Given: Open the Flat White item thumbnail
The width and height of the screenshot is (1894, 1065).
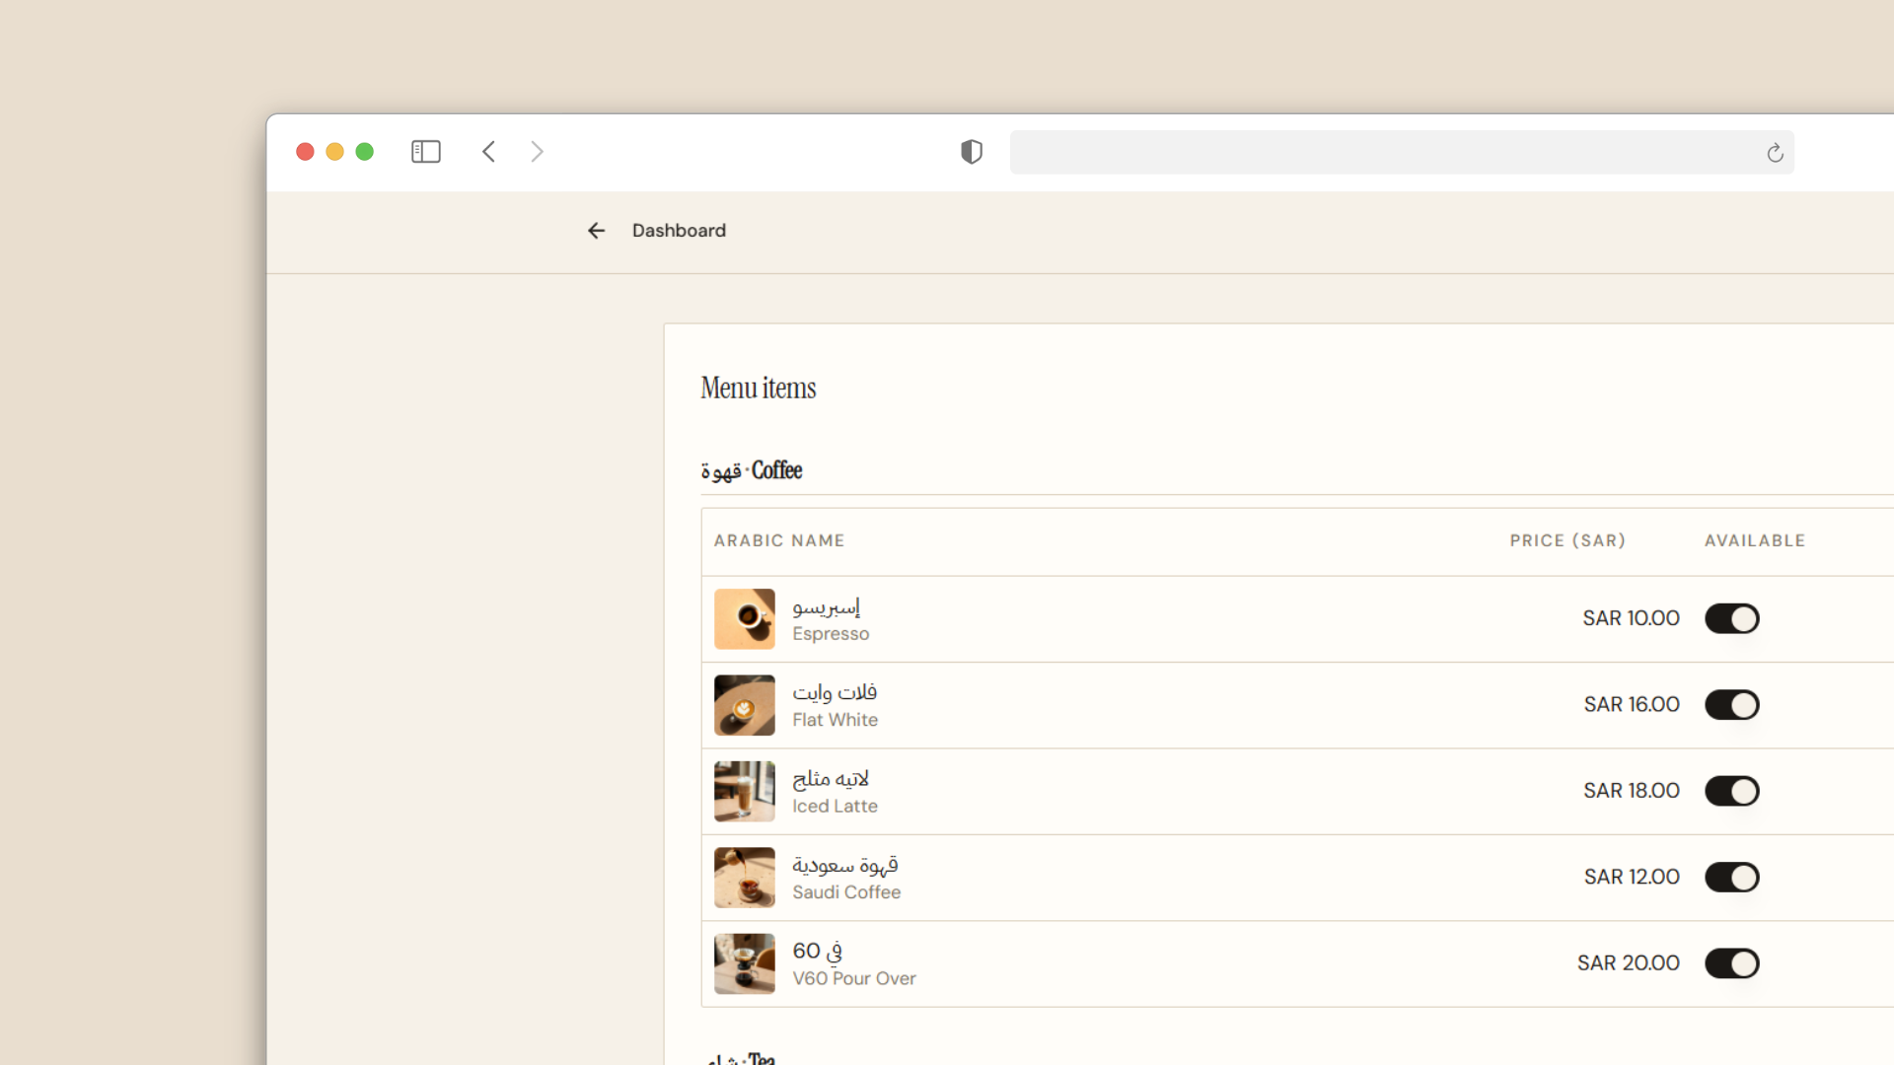Looking at the screenshot, I should pos(745,705).
